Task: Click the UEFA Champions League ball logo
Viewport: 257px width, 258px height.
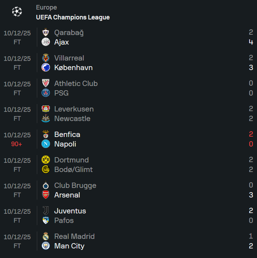Action: click(x=17, y=12)
